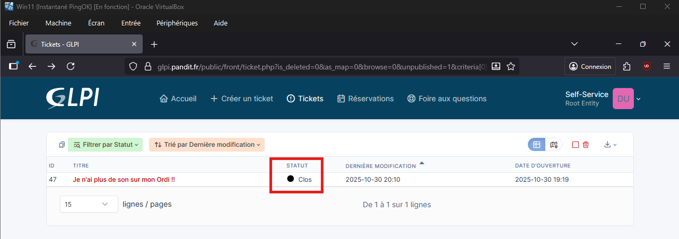Open the Firefox hamburger menu
The image size is (679, 239).
(667, 66)
